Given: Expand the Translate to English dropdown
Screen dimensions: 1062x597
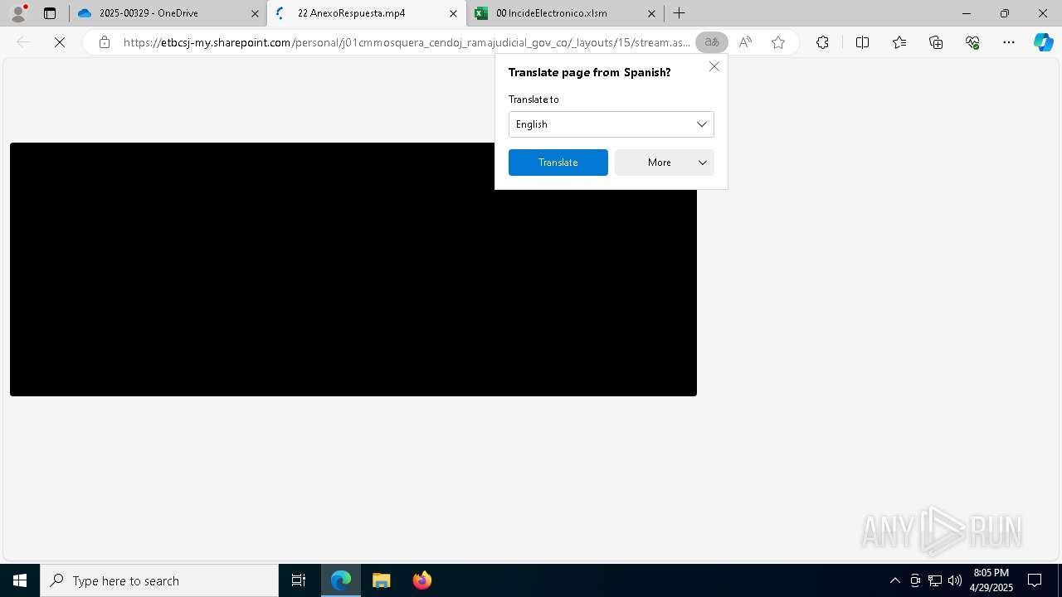Looking at the screenshot, I should click(x=611, y=124).
